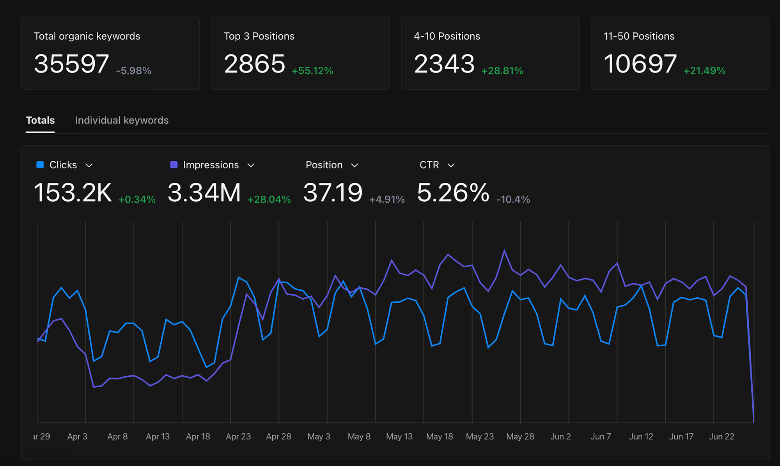Viewport: 780px width, 466px height.
Task: Open the Clicks metric dropdown
Action: tap(89, 165)
